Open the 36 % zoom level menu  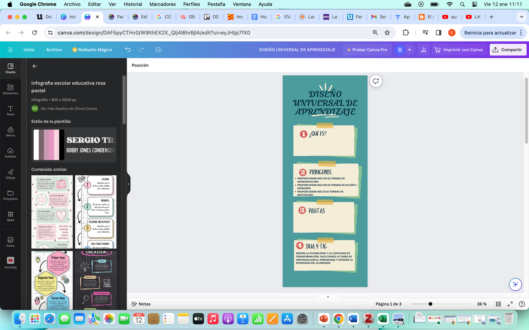coord(482,304)
